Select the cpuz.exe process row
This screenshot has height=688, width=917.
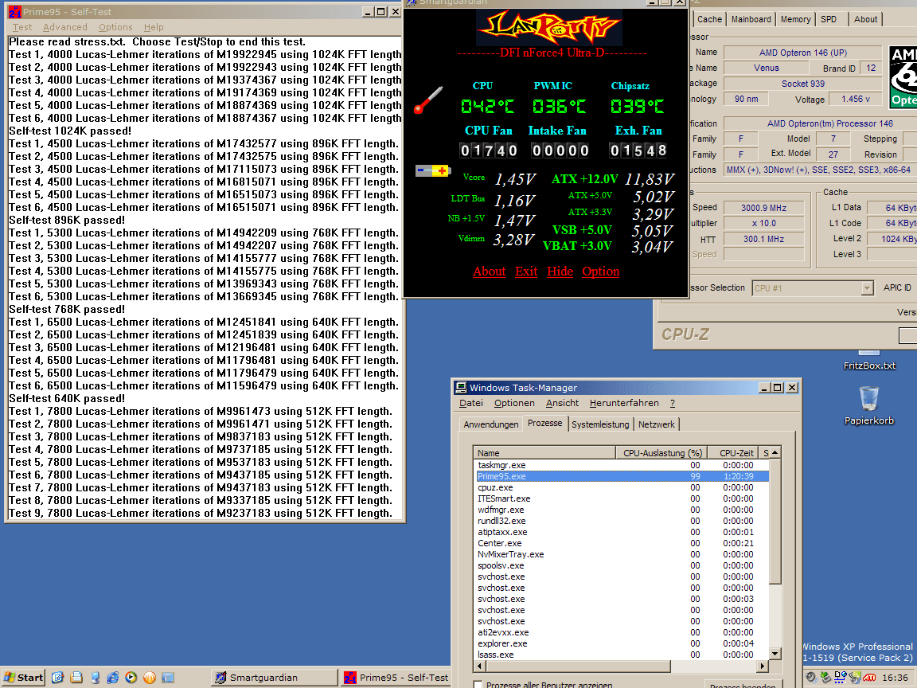coord(621,487)
